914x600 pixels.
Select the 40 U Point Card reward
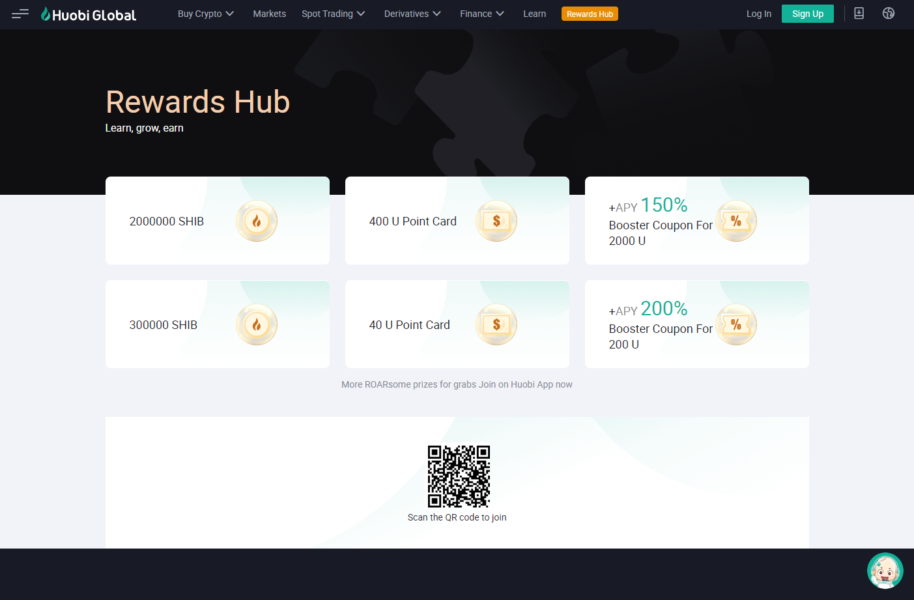point(457,324)
